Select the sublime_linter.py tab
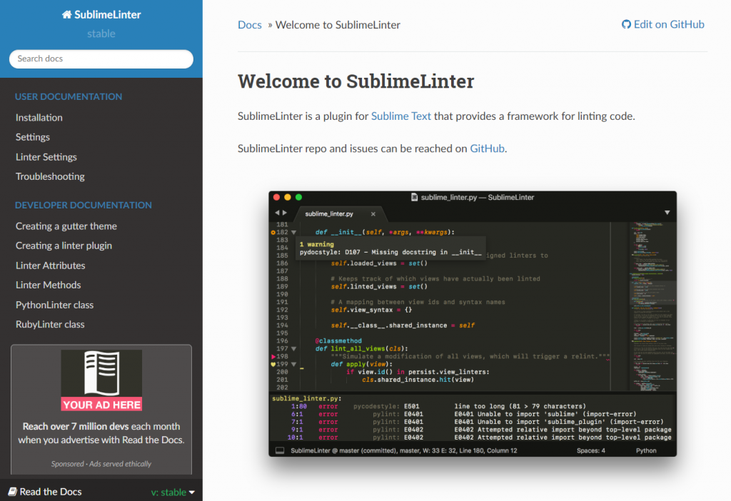Viewport: 731px width, 501px height. [x=328, y=213]
